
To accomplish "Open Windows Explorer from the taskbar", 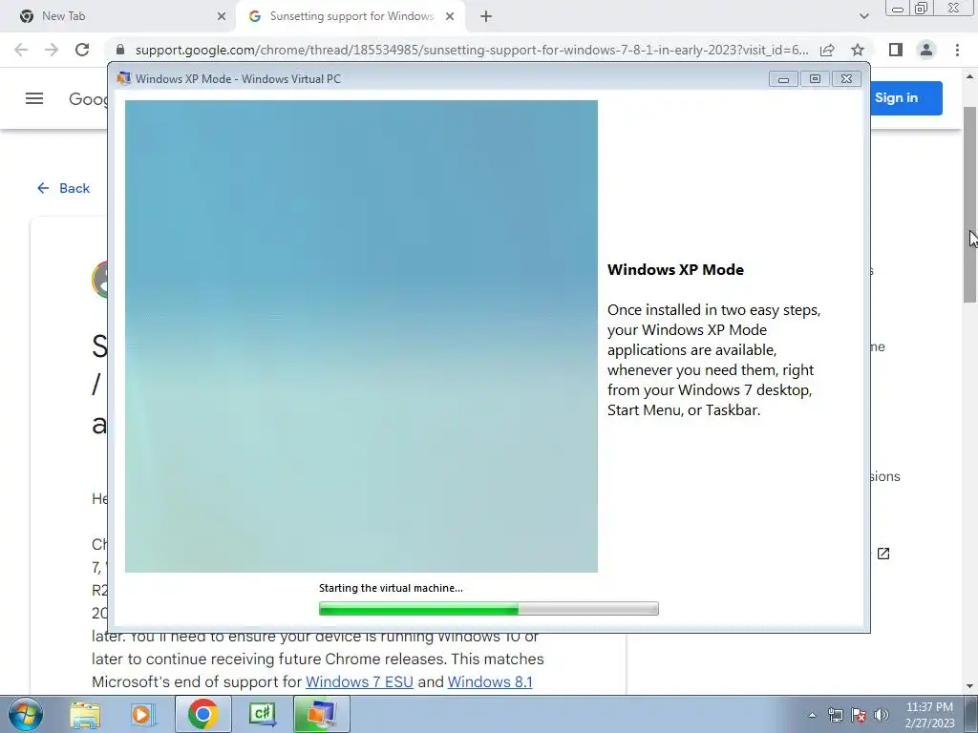I will click(85, 714).
